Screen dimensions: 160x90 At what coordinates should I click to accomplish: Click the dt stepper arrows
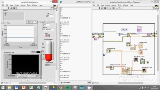47,16
